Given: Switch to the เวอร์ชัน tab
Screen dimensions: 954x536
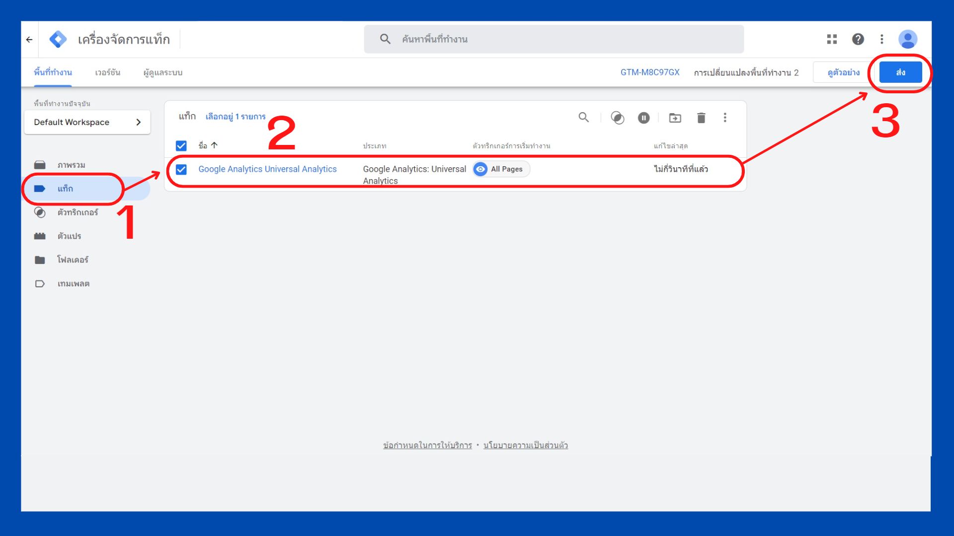Looking at the screenshot, I should [107, 72].
